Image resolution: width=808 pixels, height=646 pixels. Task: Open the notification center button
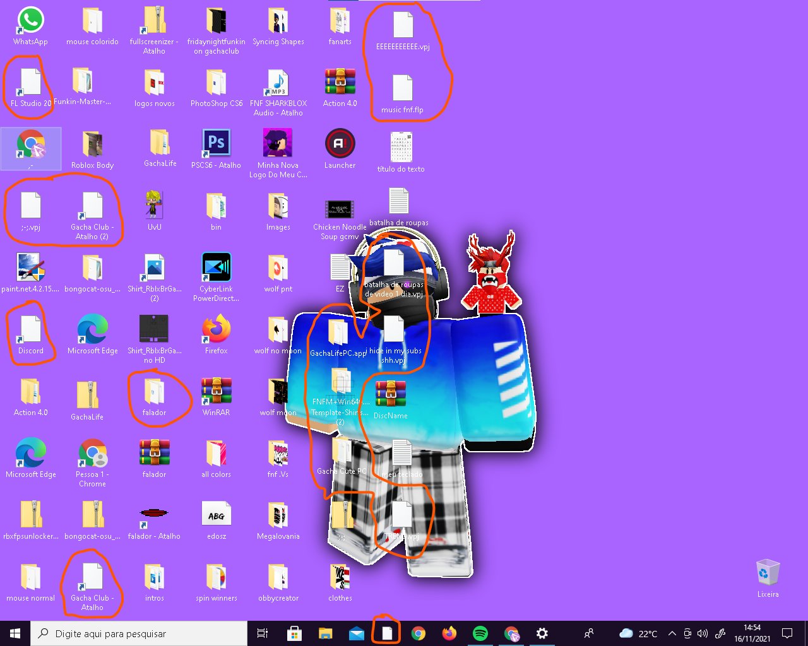(x=787, y=633)
